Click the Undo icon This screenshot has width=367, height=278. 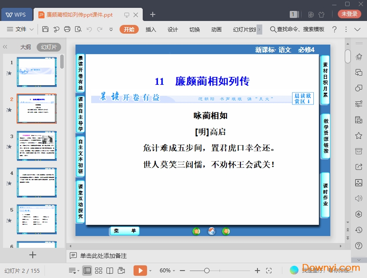89,29
